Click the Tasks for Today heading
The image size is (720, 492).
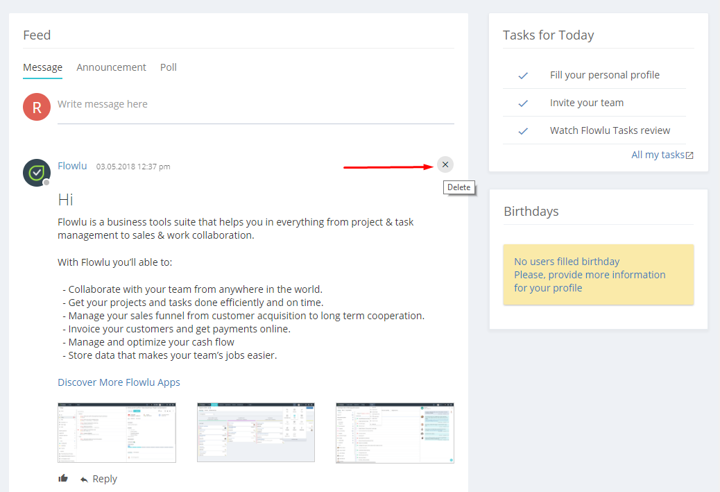pyautogui.click(x=548, y=35)
